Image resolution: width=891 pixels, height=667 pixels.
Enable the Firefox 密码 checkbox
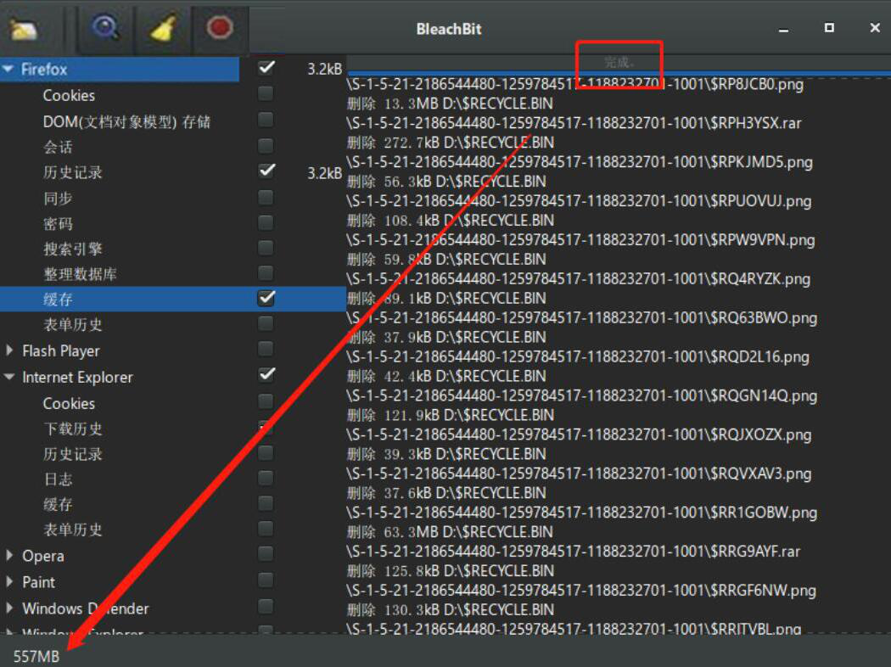coord(266,222)
